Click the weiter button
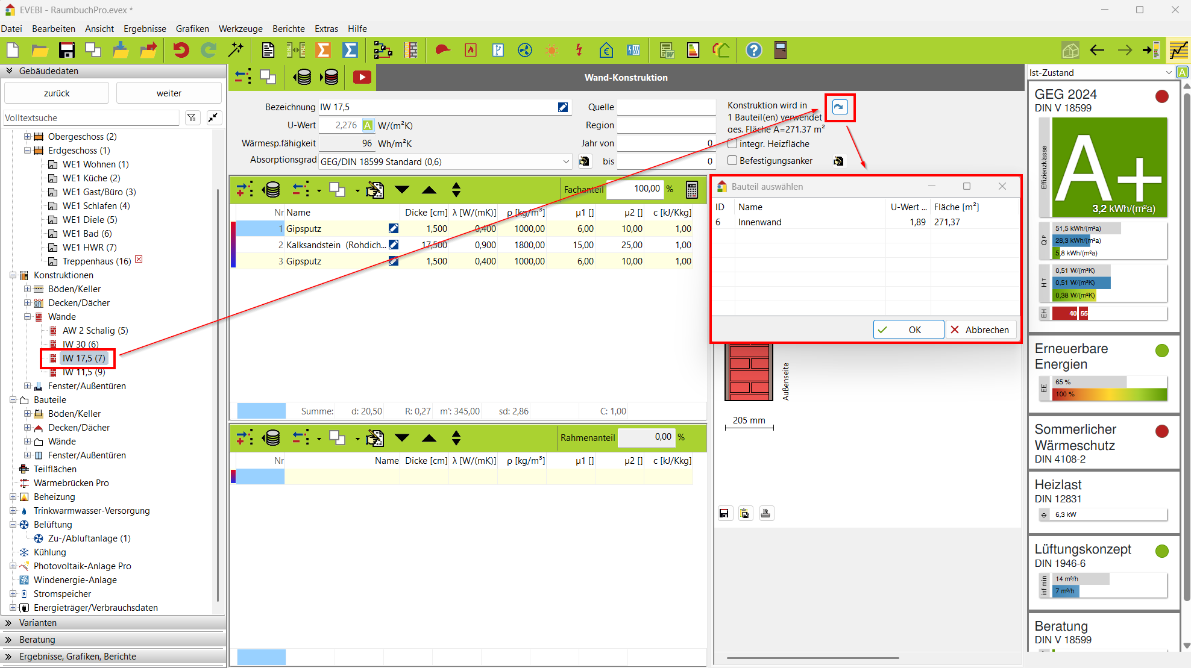The image size is (1191, 668). coord(169,93)
